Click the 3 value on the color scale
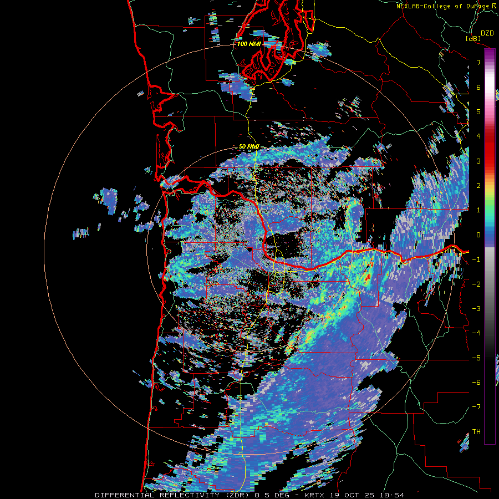 pyautogui.click(x=478, y=161)
